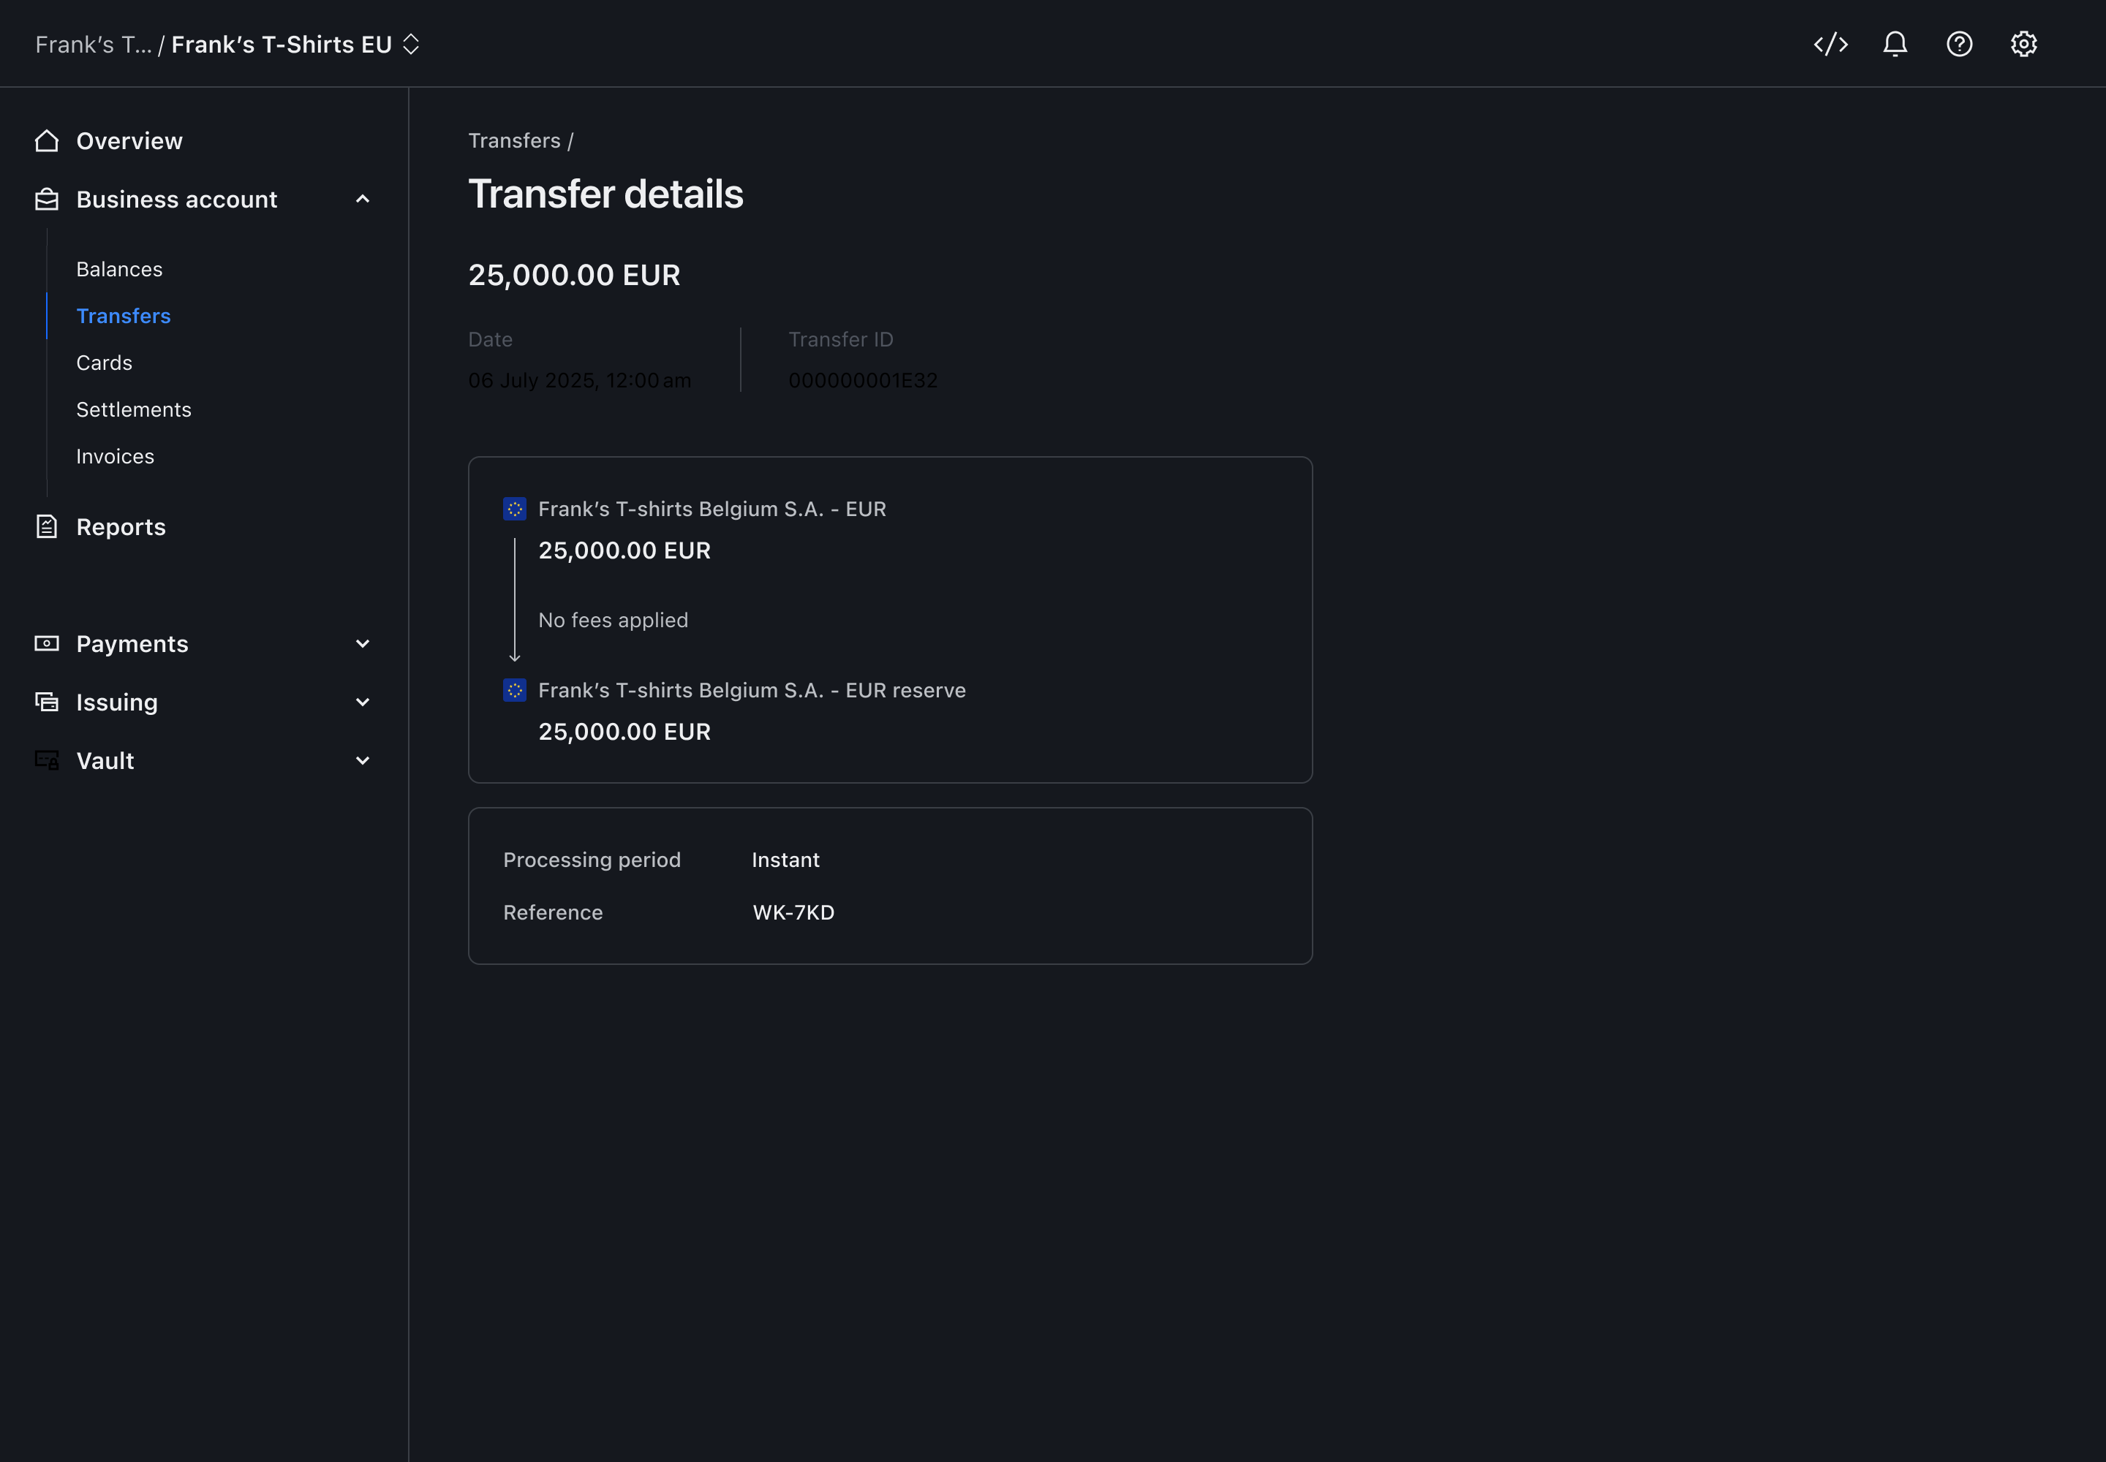2106x1462 pixels.
Task: Click the Business account briefcase icon
Action: 47,200
